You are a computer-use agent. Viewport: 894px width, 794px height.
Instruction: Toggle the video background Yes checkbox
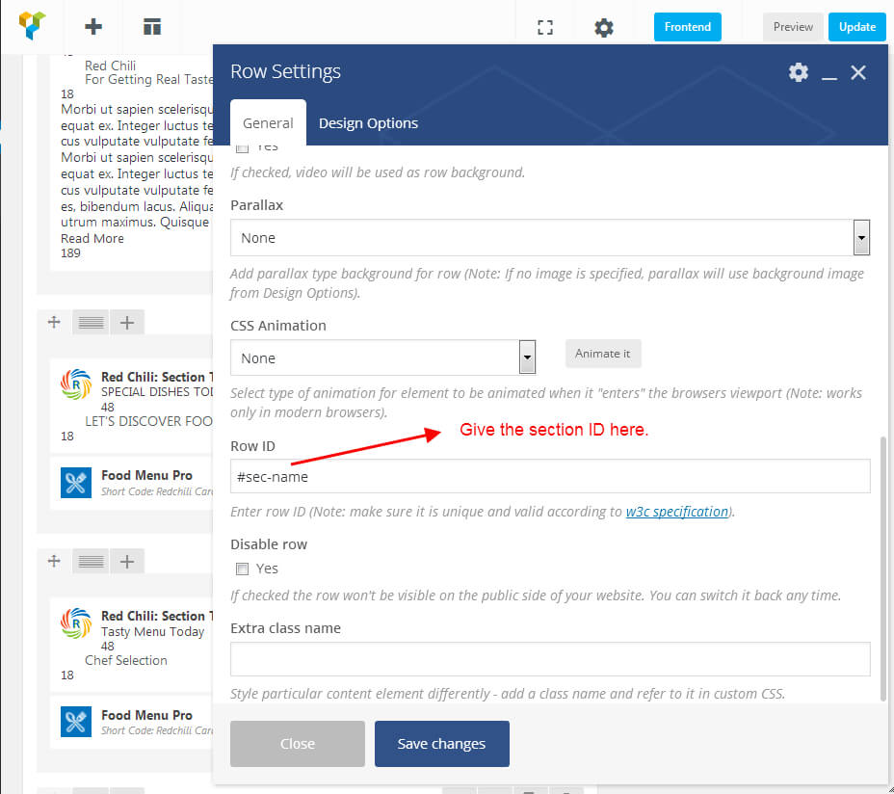[243, 148]
